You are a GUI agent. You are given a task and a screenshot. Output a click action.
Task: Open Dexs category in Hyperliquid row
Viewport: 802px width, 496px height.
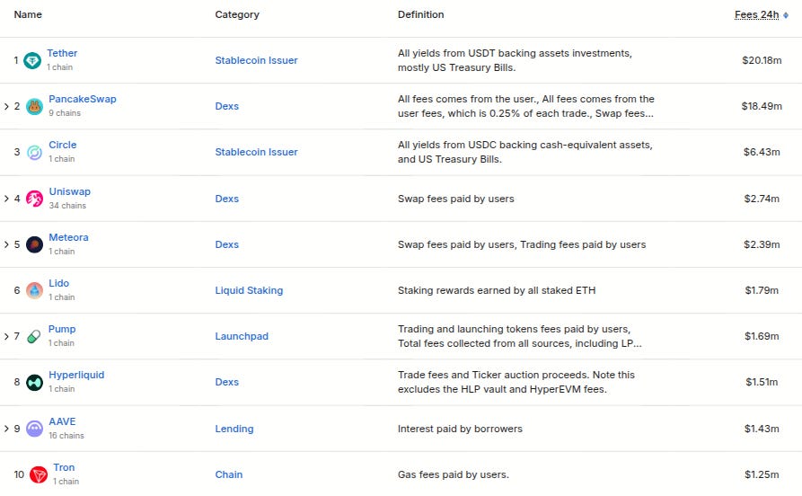tap(226, 382)
